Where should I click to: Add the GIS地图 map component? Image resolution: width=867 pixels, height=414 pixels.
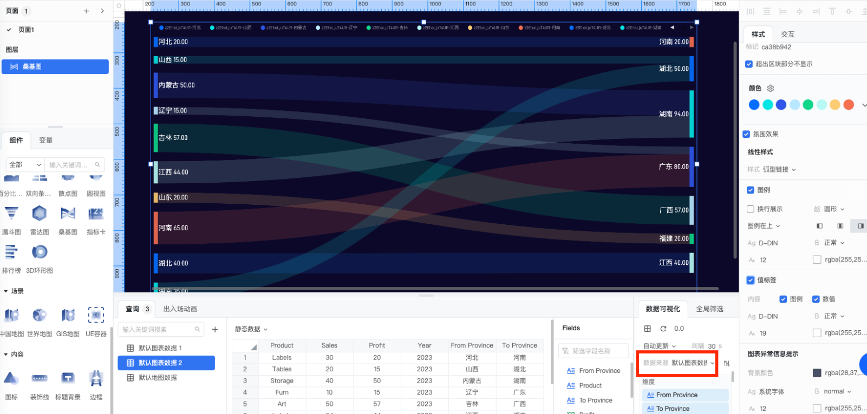(x=68, y=322)
